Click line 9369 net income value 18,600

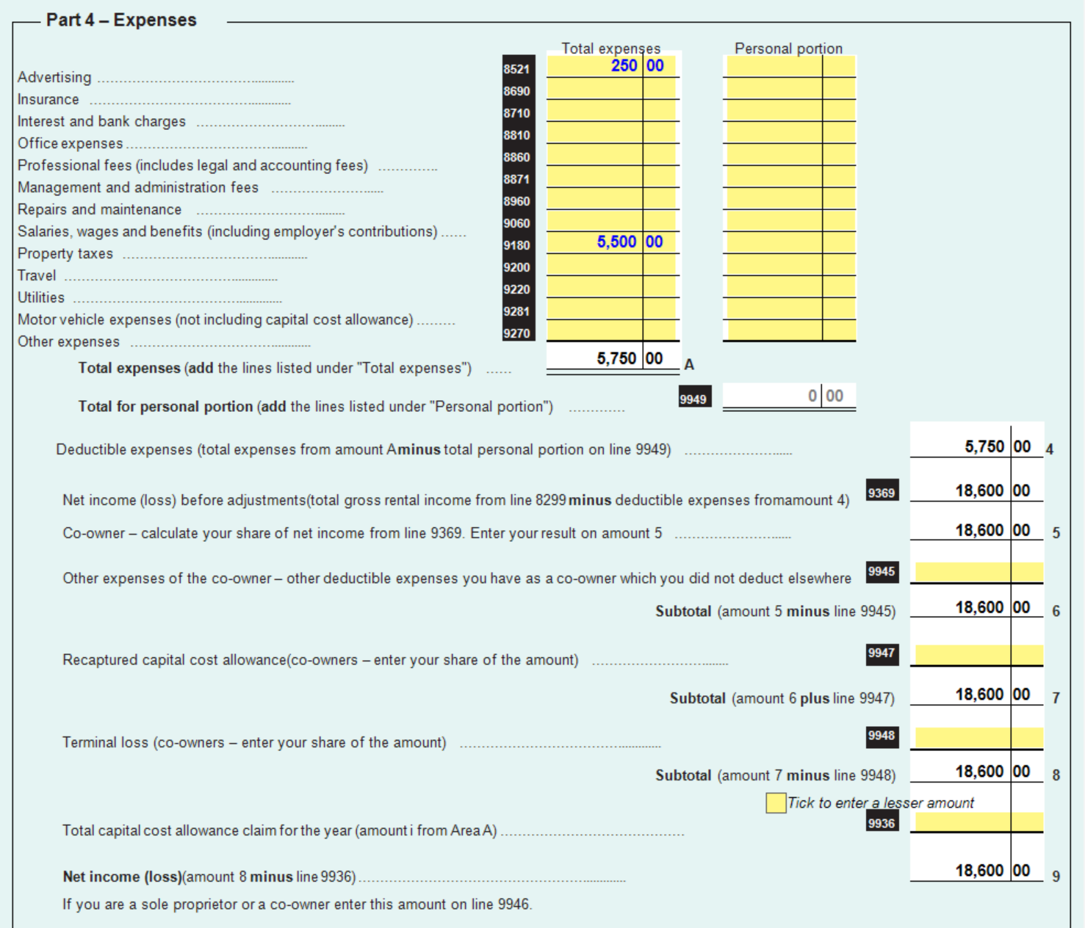point(977,490)
